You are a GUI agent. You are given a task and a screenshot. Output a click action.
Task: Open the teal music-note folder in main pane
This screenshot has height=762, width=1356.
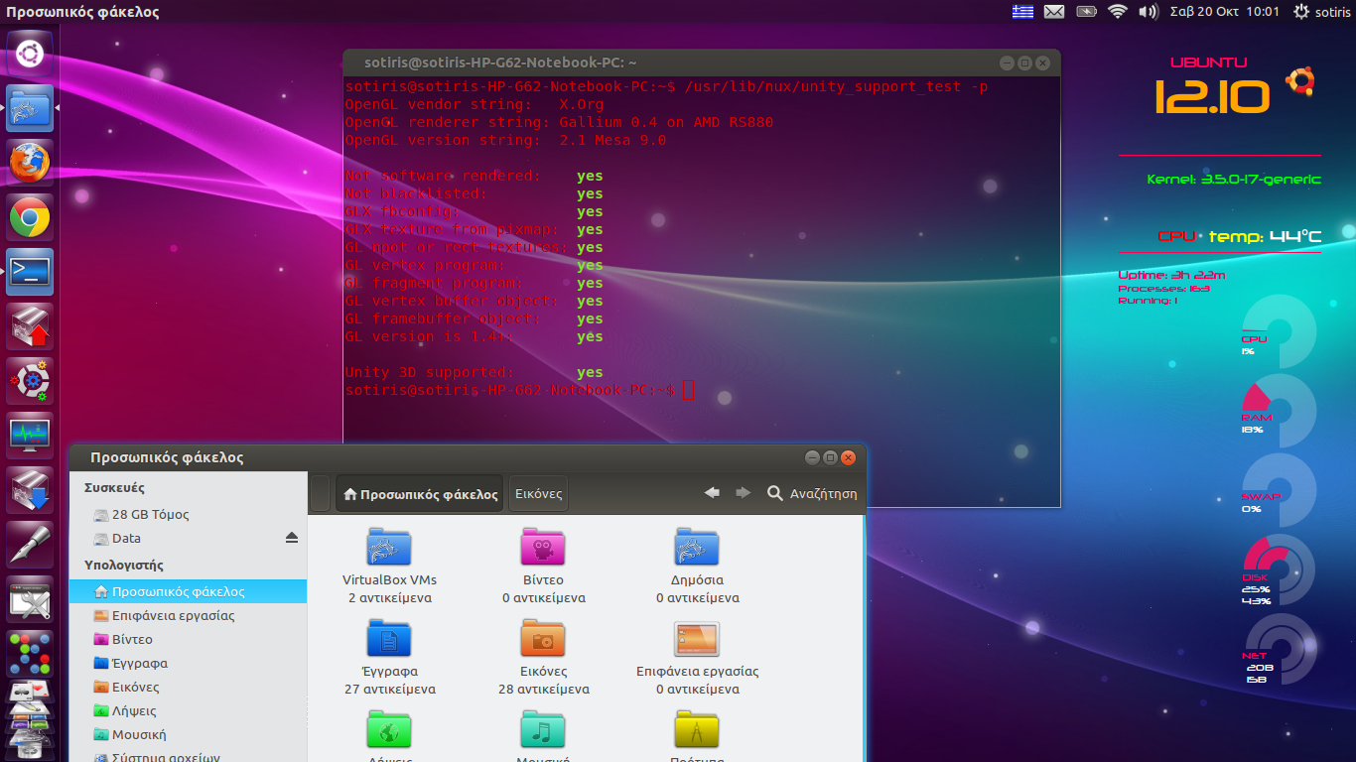click(x=543, y=728)
